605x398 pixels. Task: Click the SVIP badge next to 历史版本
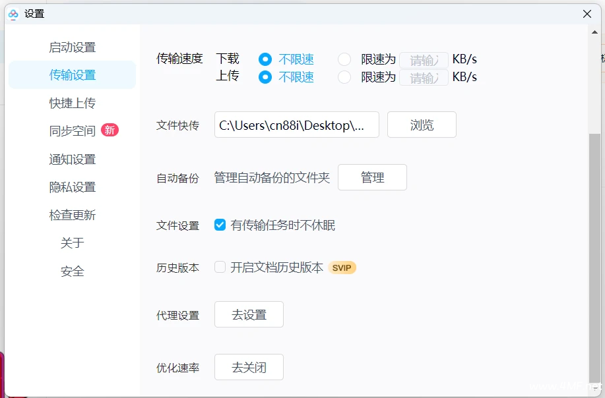(342, 268)
